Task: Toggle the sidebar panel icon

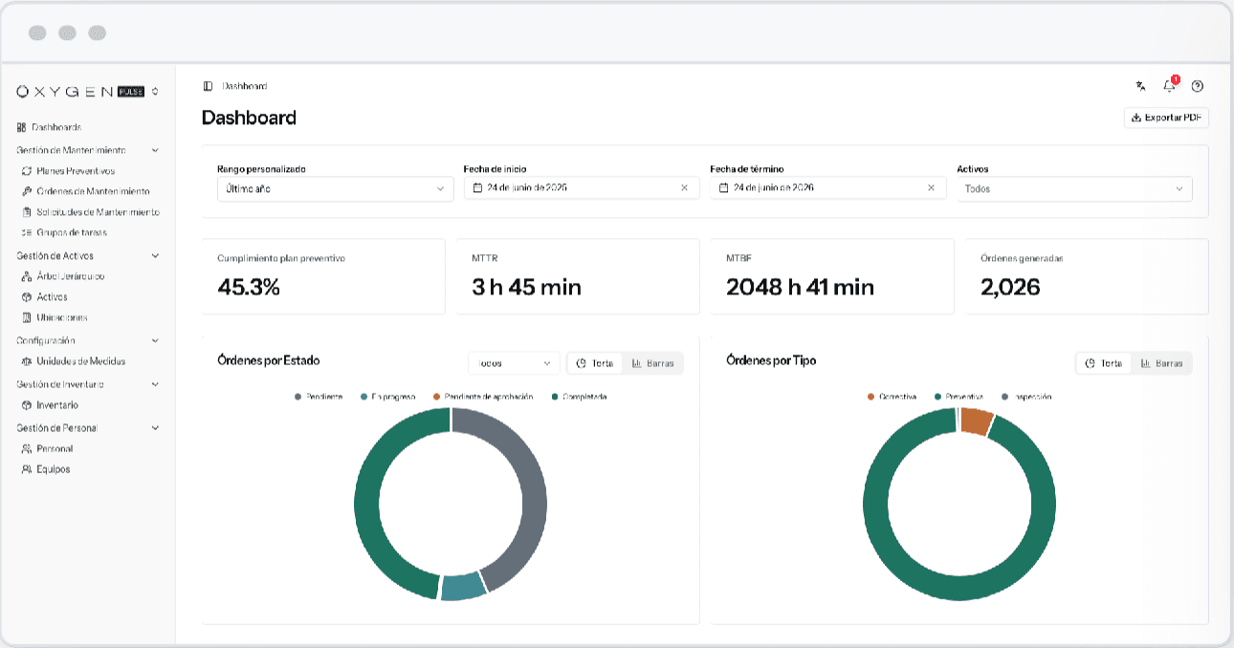Action: click(x=208, y=86)
